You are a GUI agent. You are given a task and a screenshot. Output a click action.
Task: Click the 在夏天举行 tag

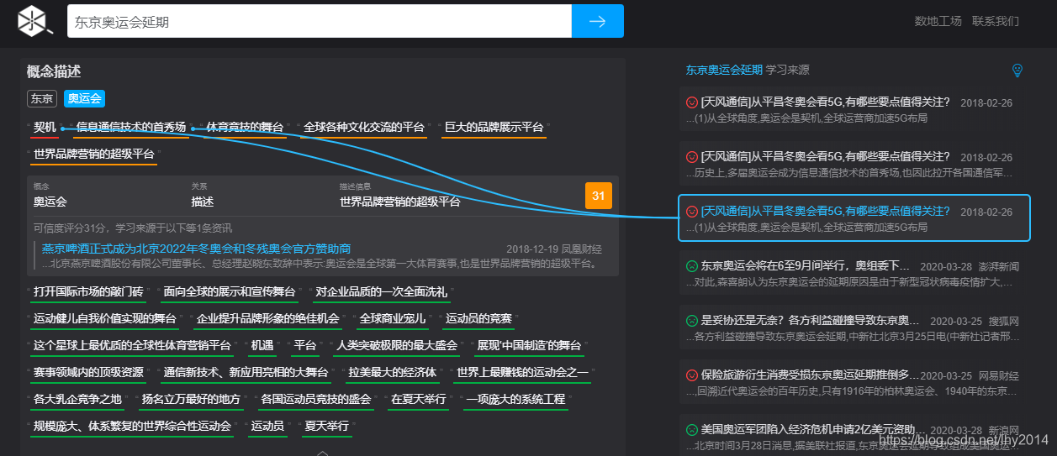coord(418,400)
